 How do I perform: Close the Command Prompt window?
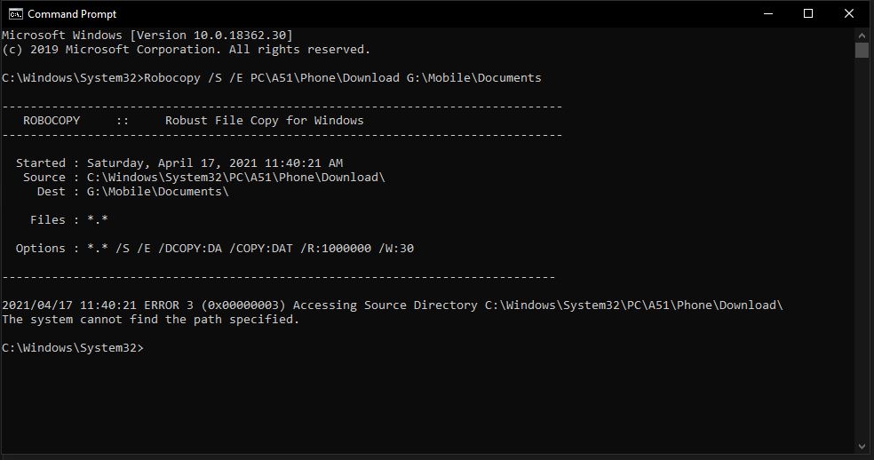pos(849,13)
